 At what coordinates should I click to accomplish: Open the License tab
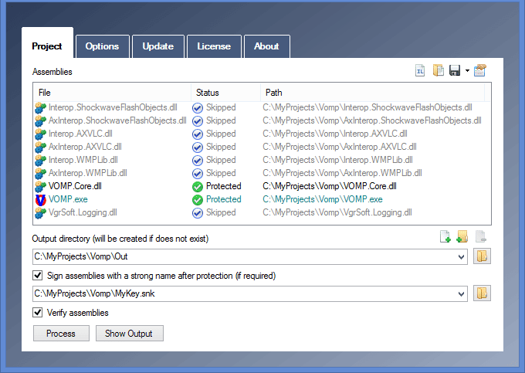214,46
